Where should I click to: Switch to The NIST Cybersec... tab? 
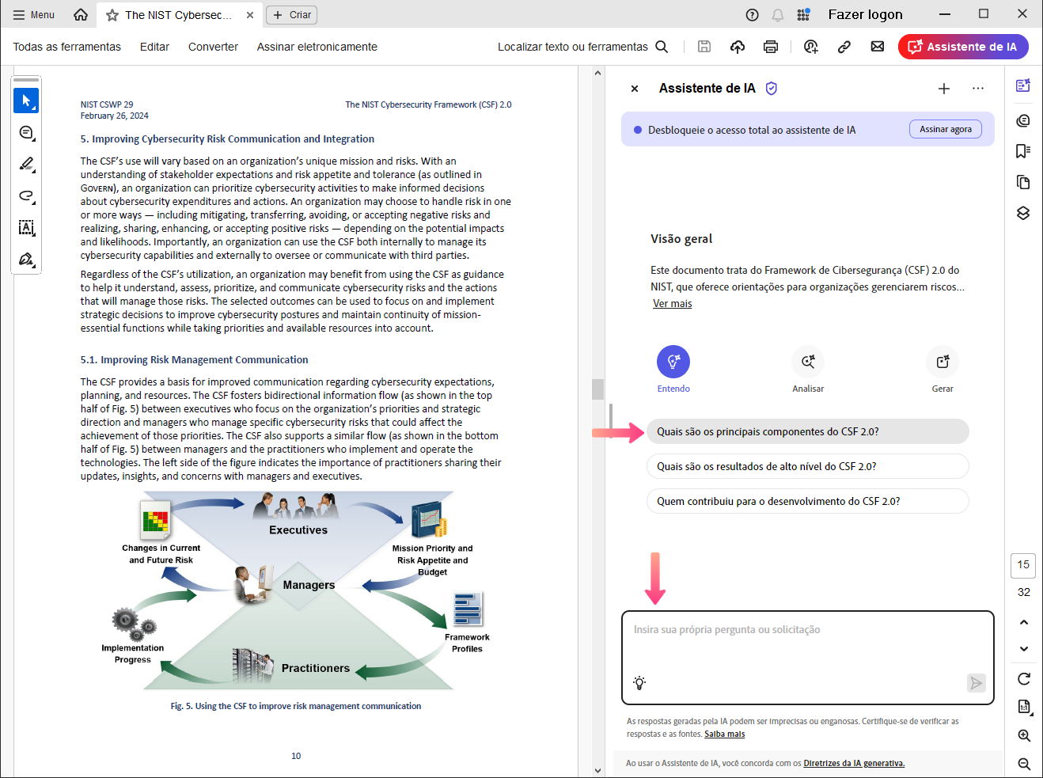click(x=179, y=15)
